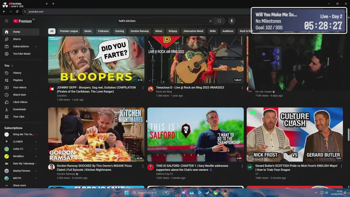Open Johnny Depp Bloopers video thumbnail
Viewport: 350px width, 197px height.
96,60
